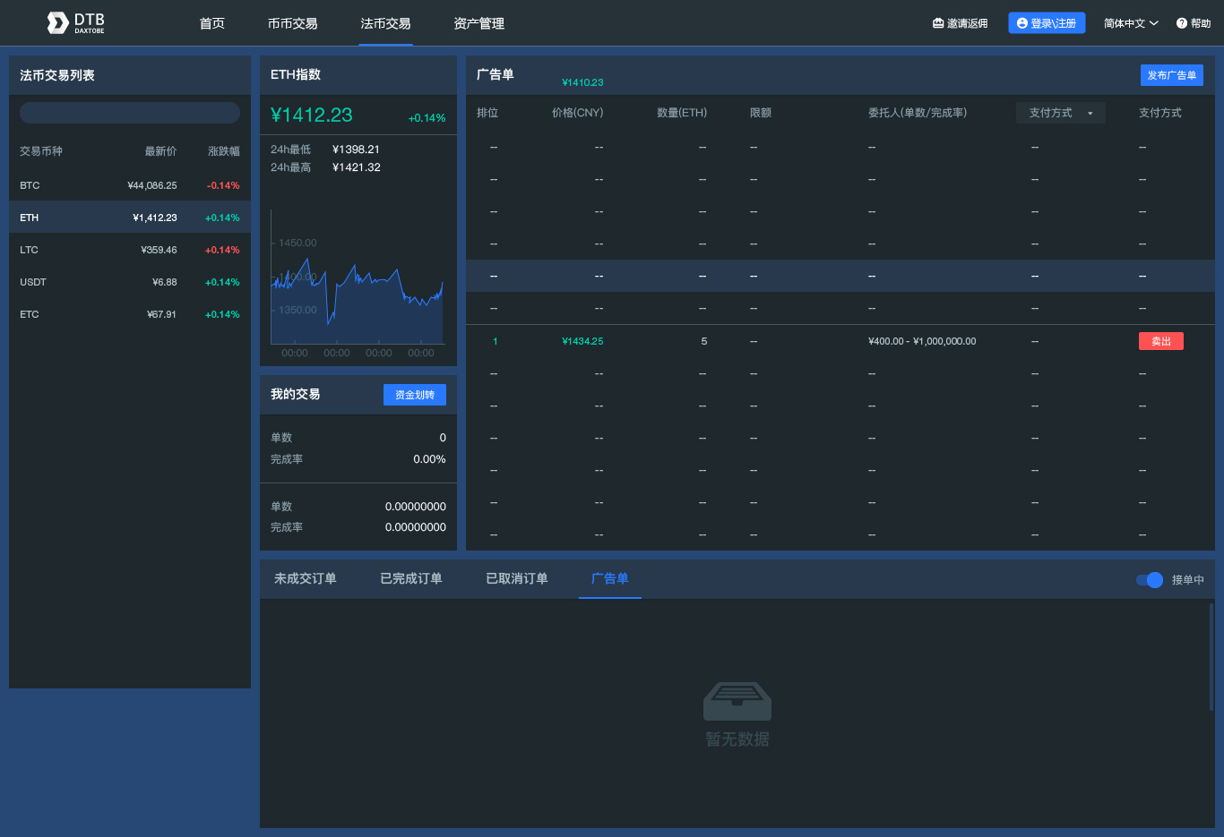Click the ¥1412.23 ETH index value

coord(312,115)
